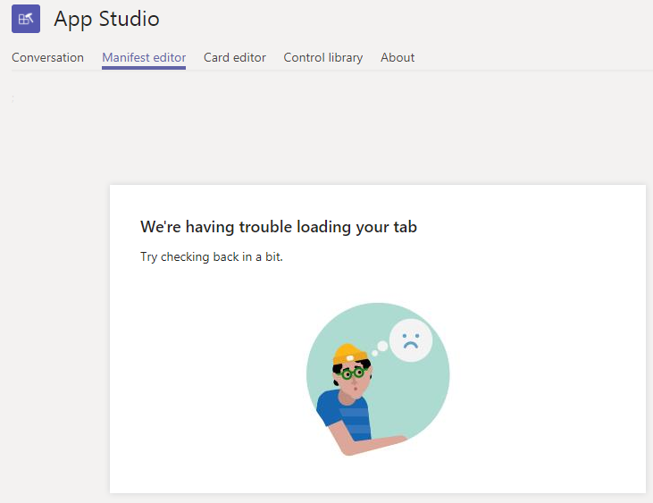Switch to the Card editor tab
The image size is (653, 503).
coord(234,57)
